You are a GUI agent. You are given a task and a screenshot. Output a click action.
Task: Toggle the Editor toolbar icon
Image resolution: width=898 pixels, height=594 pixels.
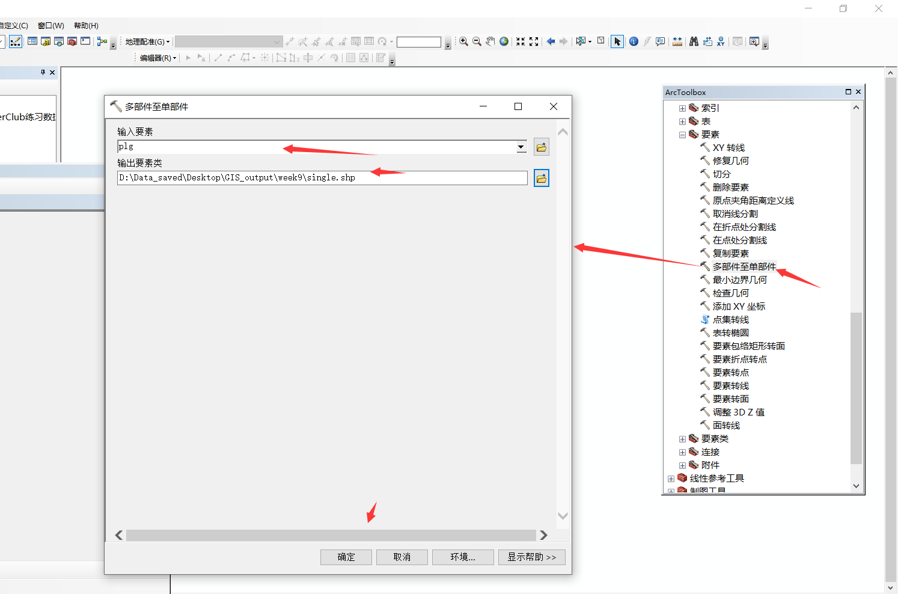(x=16, y=41)
